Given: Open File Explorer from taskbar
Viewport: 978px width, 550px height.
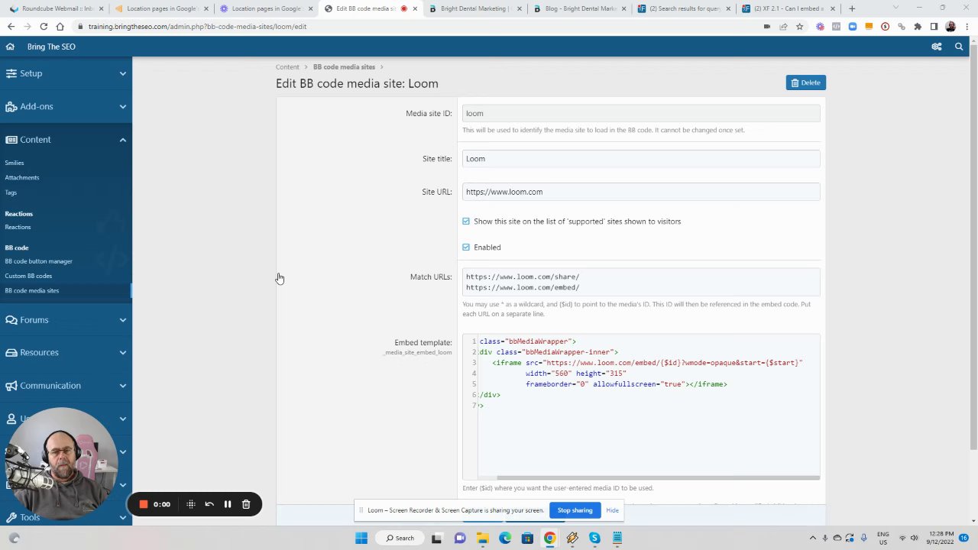Looking at the screenshot, I should [482, 538].
